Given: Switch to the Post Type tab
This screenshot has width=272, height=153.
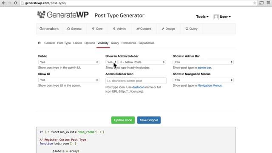Looking at the screenshot, I should [x=64, y=43].
